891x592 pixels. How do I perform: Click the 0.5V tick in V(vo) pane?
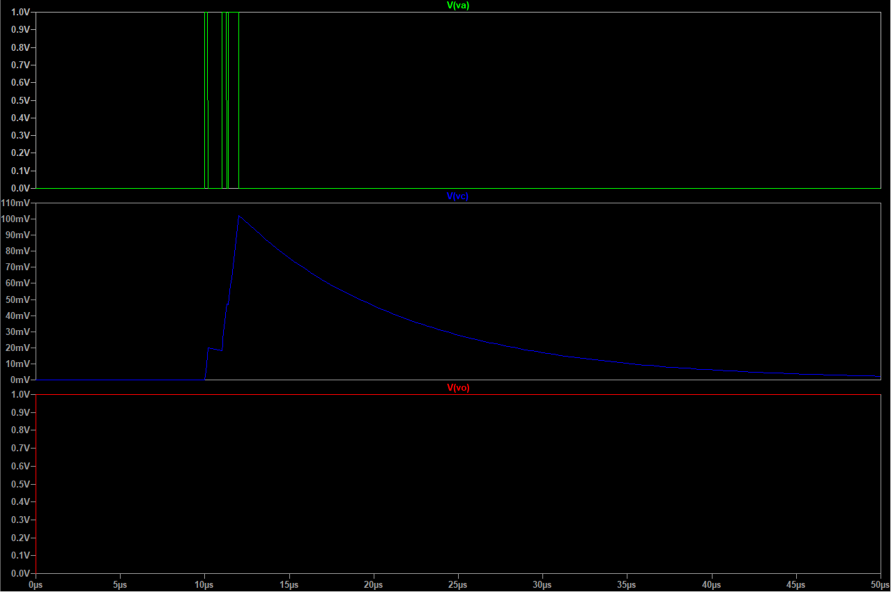coord(20,484)
